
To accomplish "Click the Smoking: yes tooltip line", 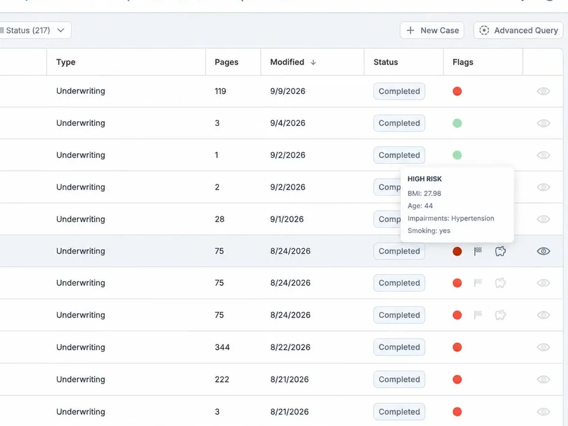I will point(429,231).
